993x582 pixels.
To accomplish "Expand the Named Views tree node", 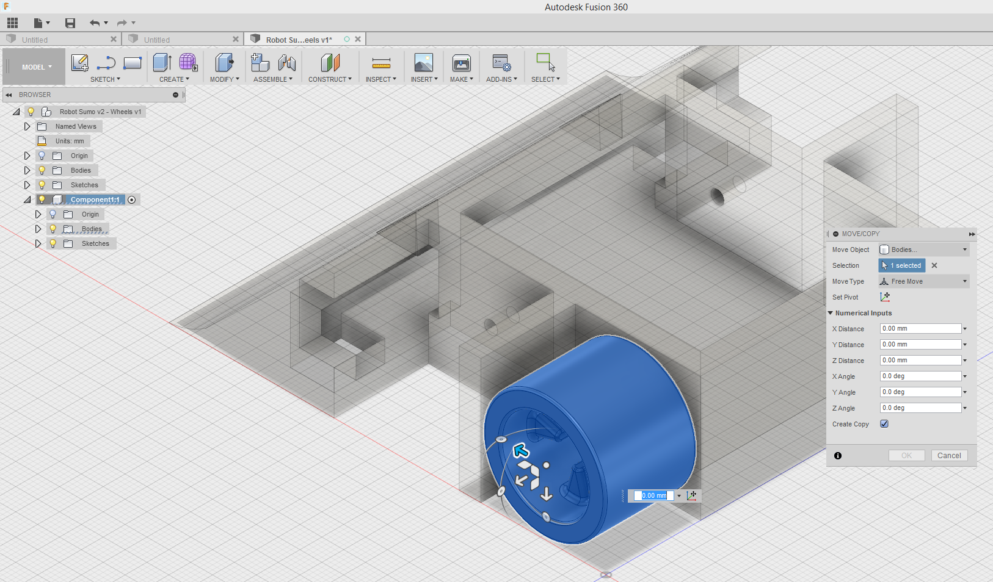I will (26, 126).
